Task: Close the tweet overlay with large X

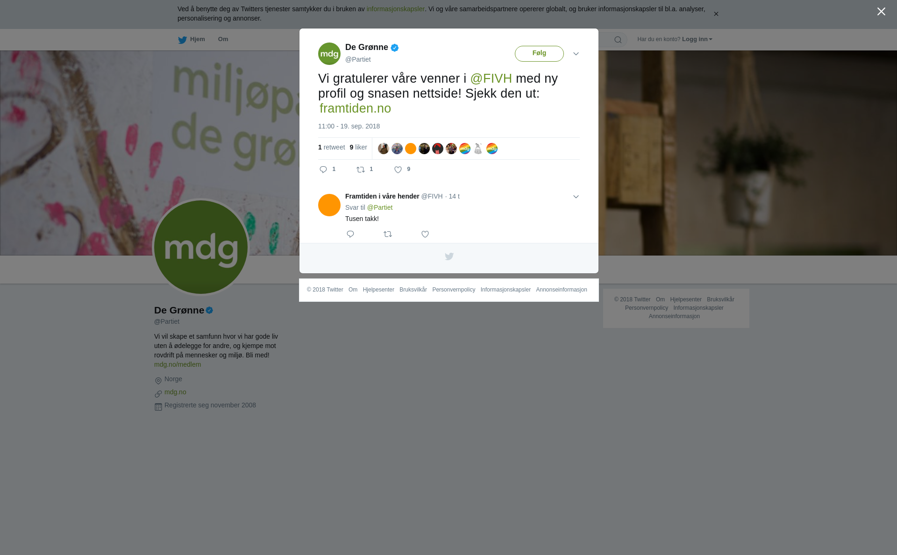Action: point(881,12)
